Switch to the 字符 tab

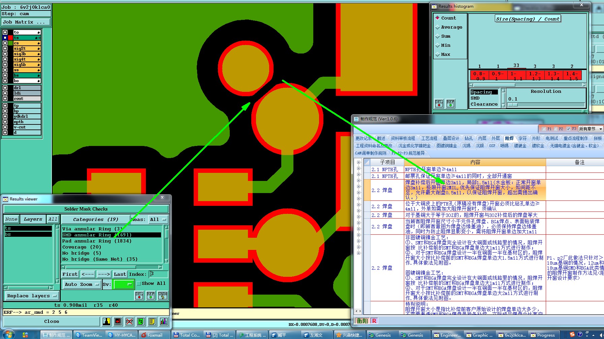click(x=522, y=138)
